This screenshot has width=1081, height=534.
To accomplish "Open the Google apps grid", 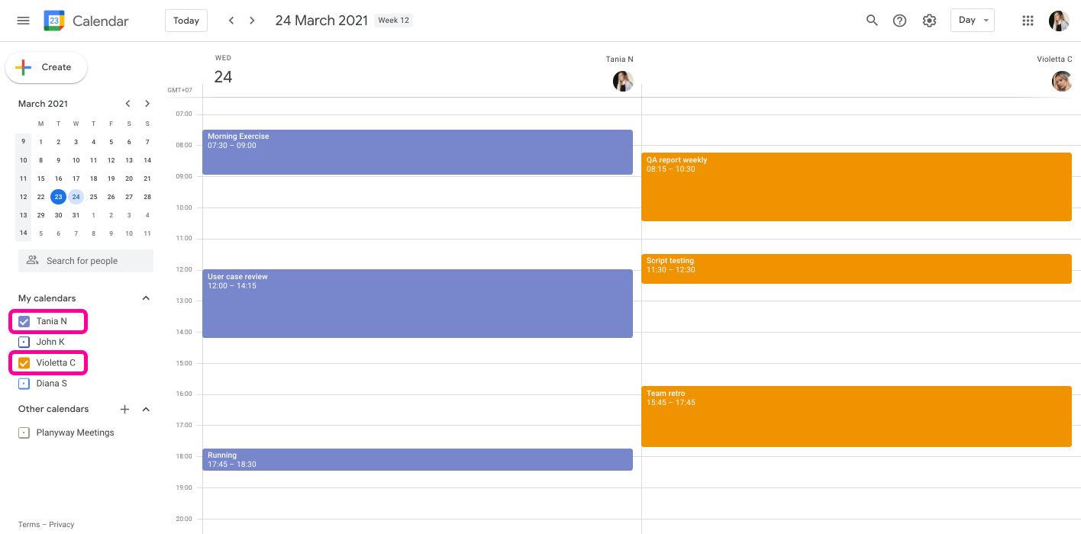I will pos(1028,21).
